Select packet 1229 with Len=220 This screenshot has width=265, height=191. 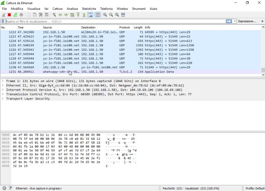tap(130, 63)
